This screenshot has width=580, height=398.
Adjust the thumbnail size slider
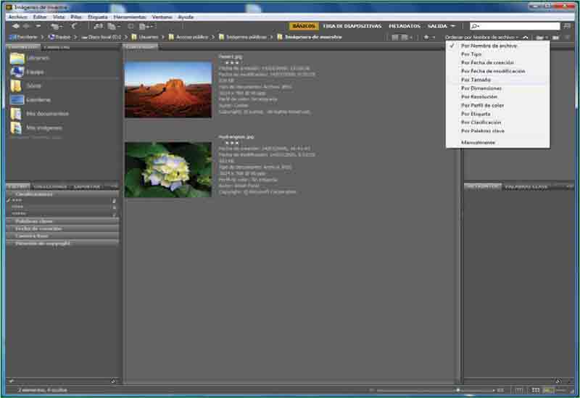point(457,390)
